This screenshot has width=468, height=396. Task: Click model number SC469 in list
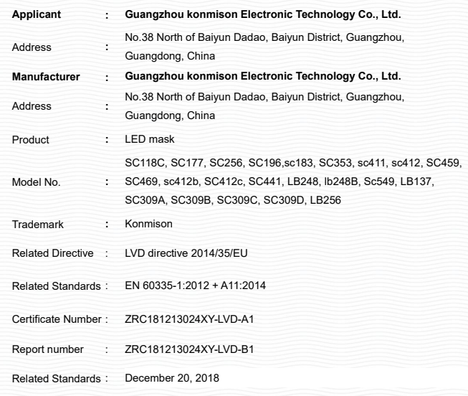click(x=143, y=181)
